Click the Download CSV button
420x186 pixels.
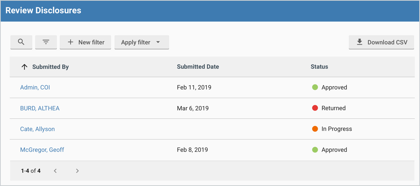(381, 42)
